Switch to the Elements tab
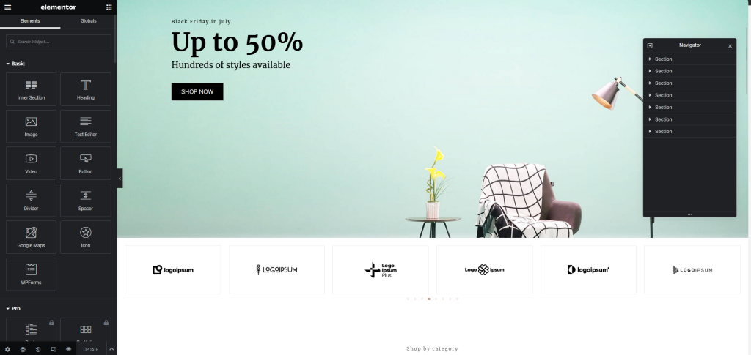This screenshot has height=355, width=751. point(30,21)
